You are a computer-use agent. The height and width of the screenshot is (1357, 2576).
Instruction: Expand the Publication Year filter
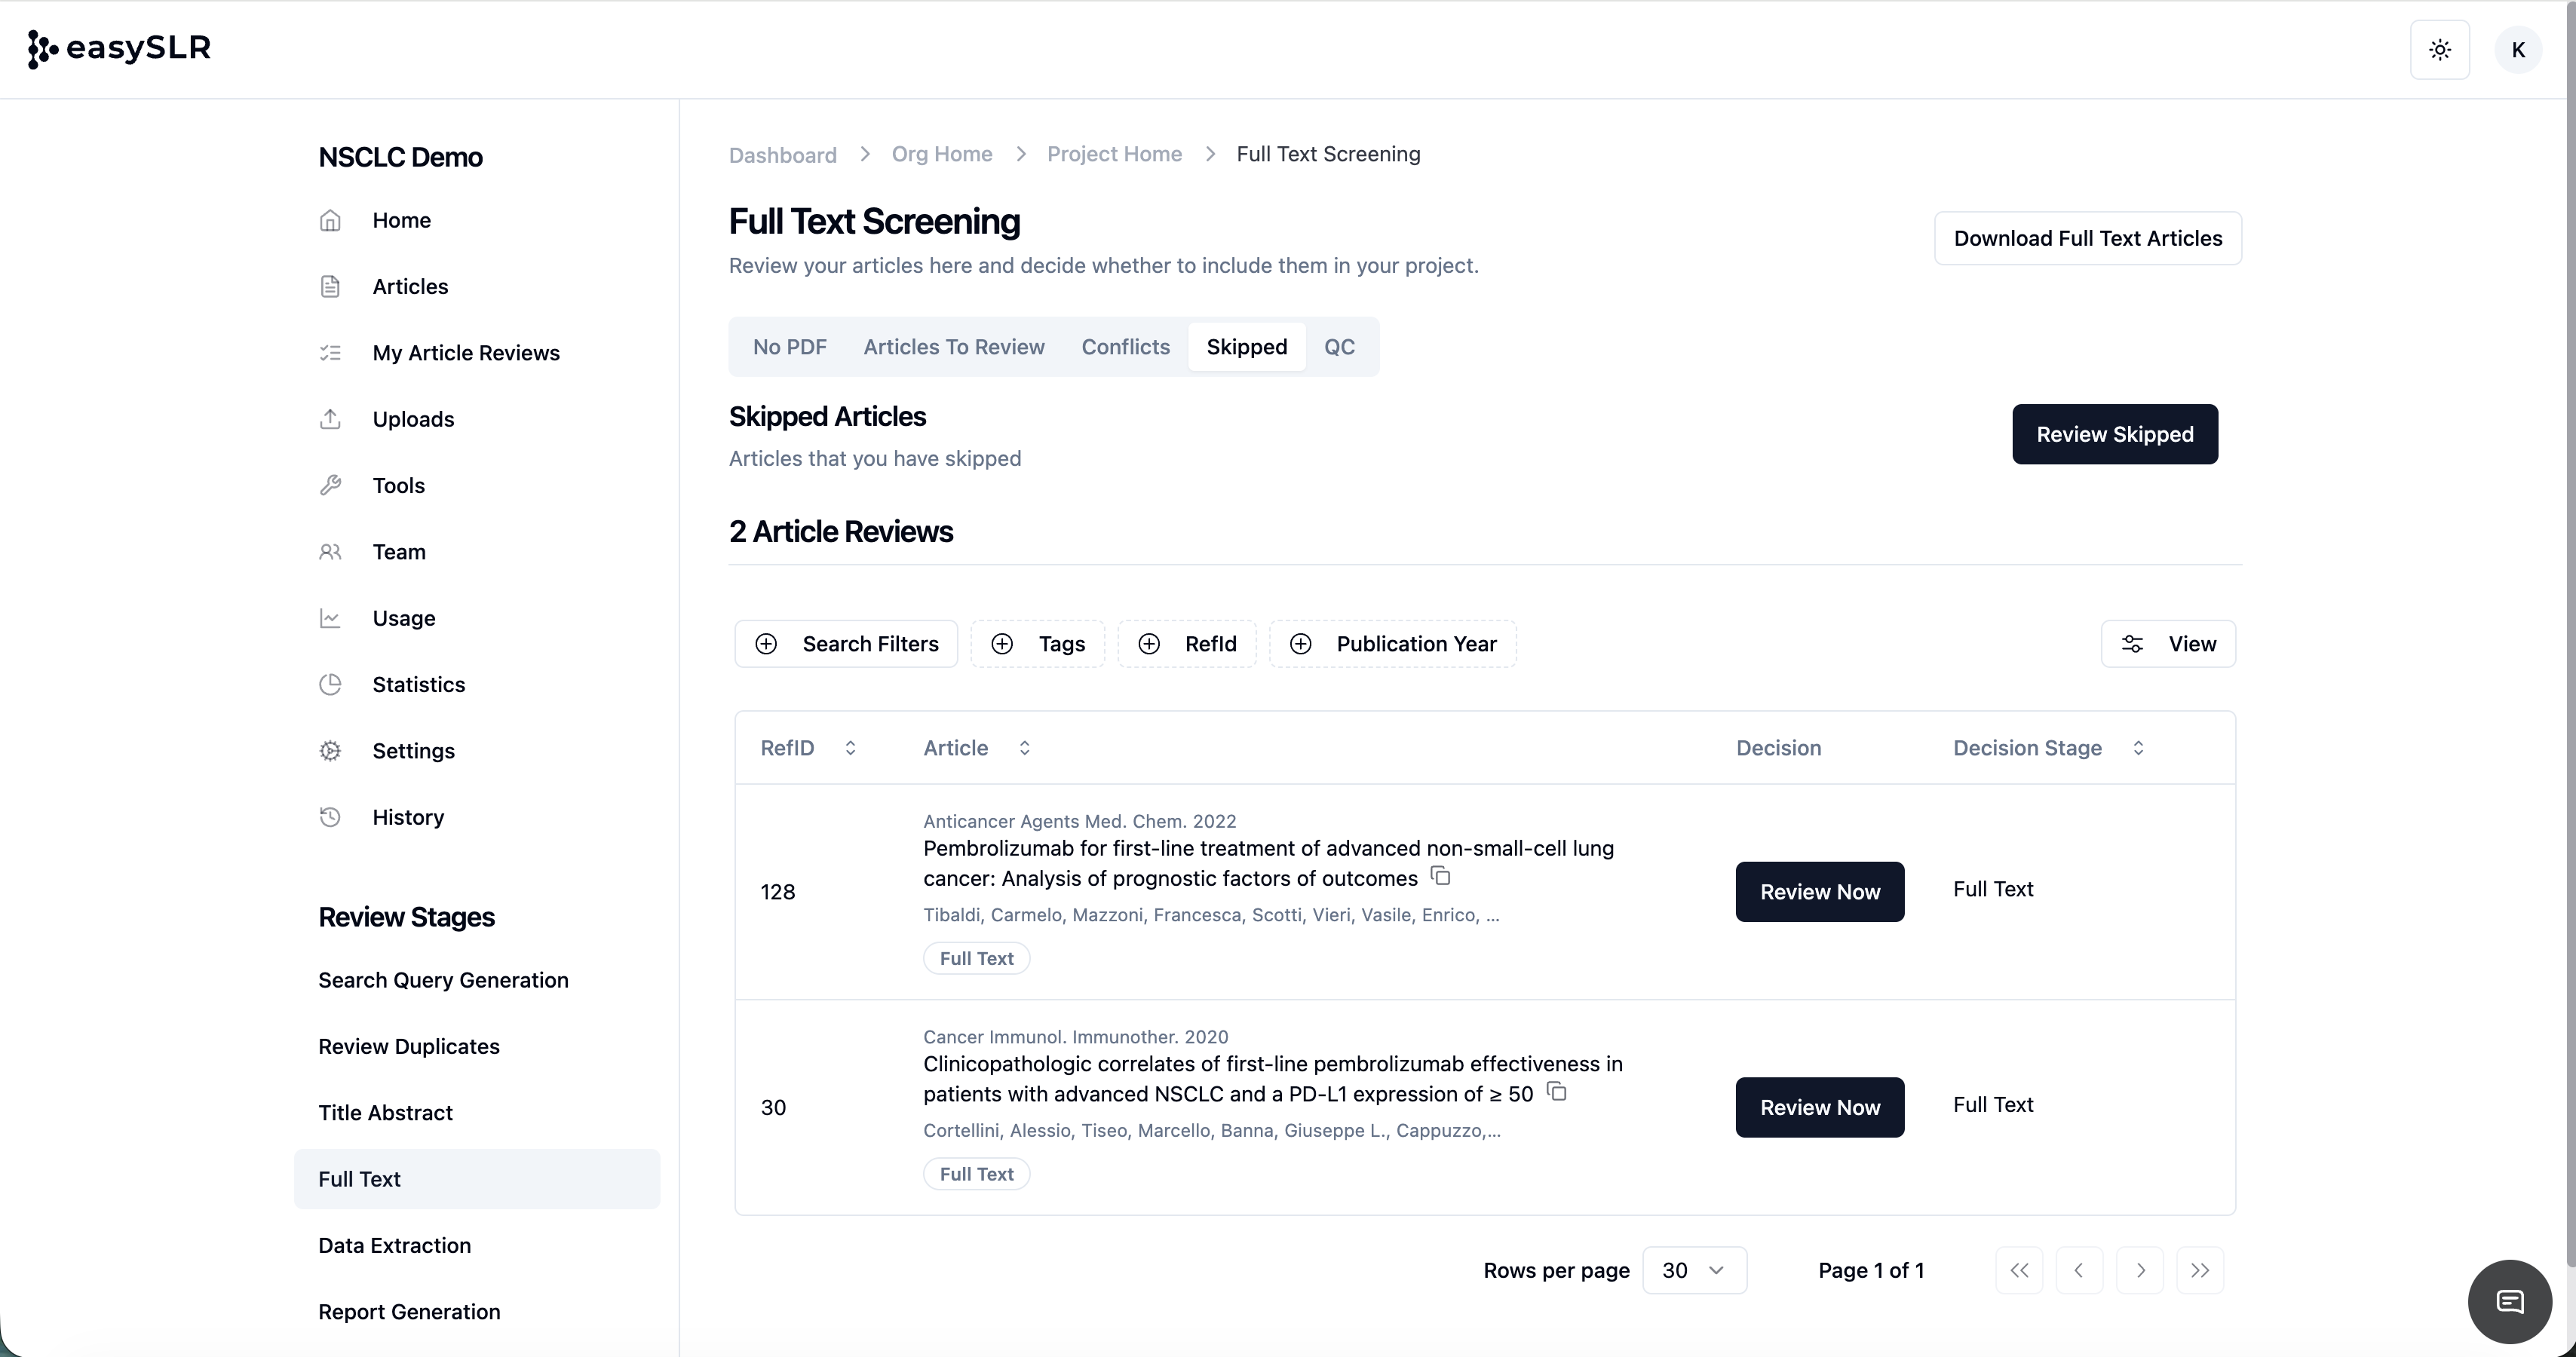[x=1393, y=644]
